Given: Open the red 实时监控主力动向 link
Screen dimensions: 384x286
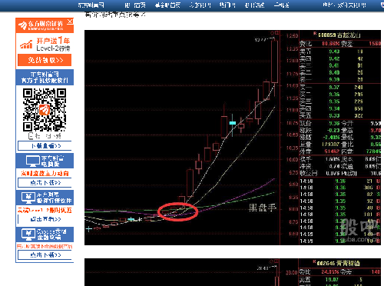Looking at the screenshot, I should pyautogui.click(x=45, y=174).
